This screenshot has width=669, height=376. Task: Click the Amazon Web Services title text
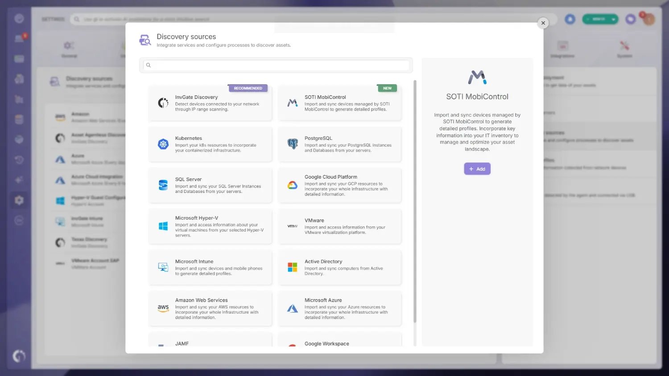(202, 300)
